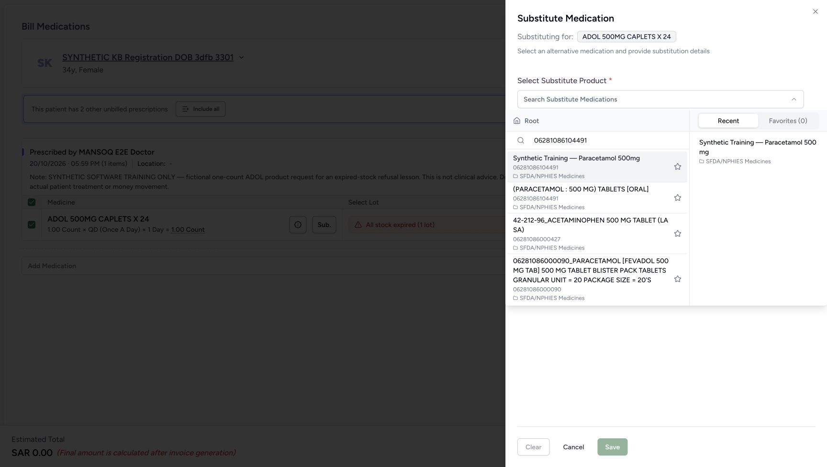Click the 1.00 Count underlined quantity
The width and height of the screenshot is (827, 467).
[x=188, y=230]
